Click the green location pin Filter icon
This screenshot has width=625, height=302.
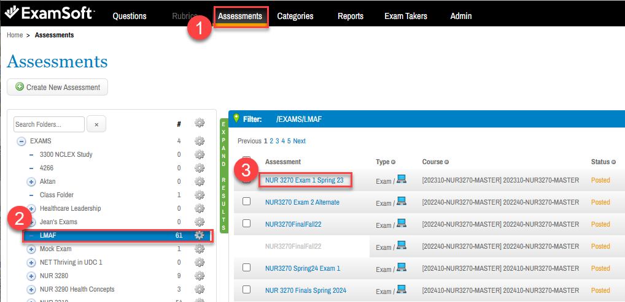coord(236,118)
